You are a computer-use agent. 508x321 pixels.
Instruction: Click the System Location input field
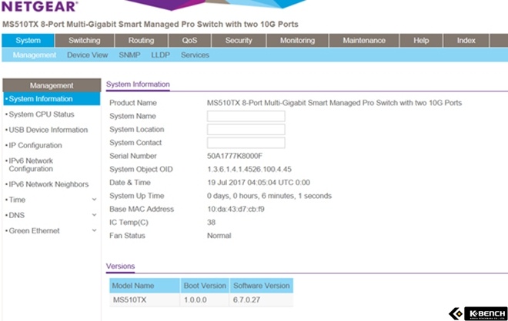point(246,129)
